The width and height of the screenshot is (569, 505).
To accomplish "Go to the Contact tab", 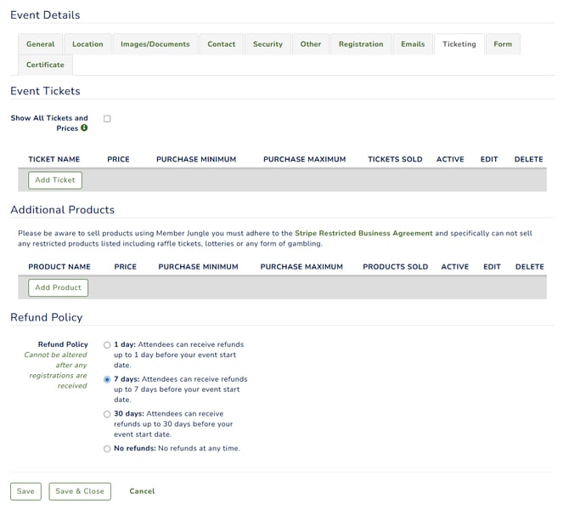I will (x=222, y=44).
